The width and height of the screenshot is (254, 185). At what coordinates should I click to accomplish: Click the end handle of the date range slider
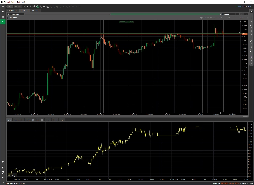pos(220,14)
